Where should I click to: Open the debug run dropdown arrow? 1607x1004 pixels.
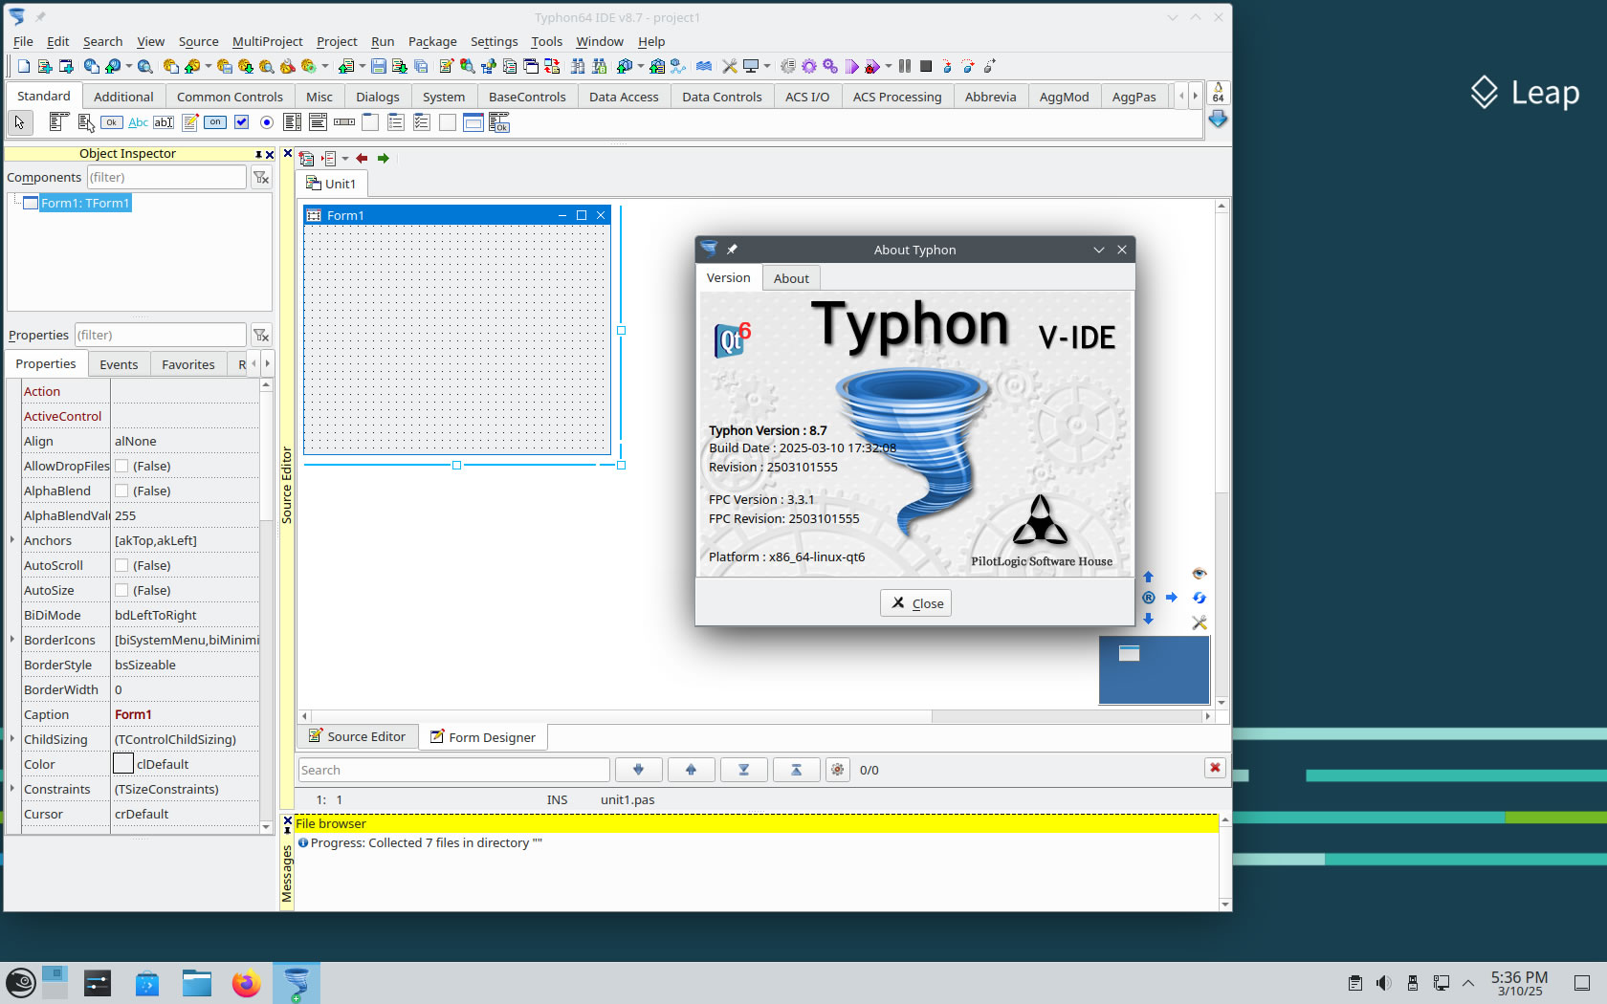[889, 66]
